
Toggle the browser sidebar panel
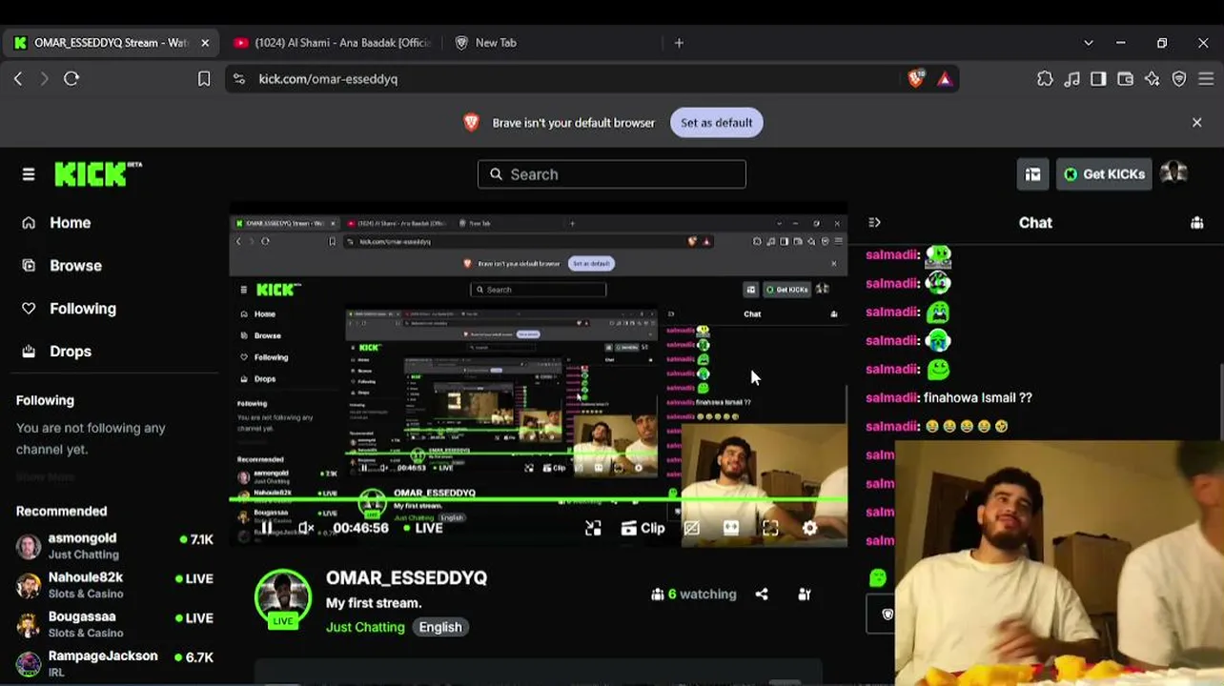pyautogui.click(x=1098, y=79)
